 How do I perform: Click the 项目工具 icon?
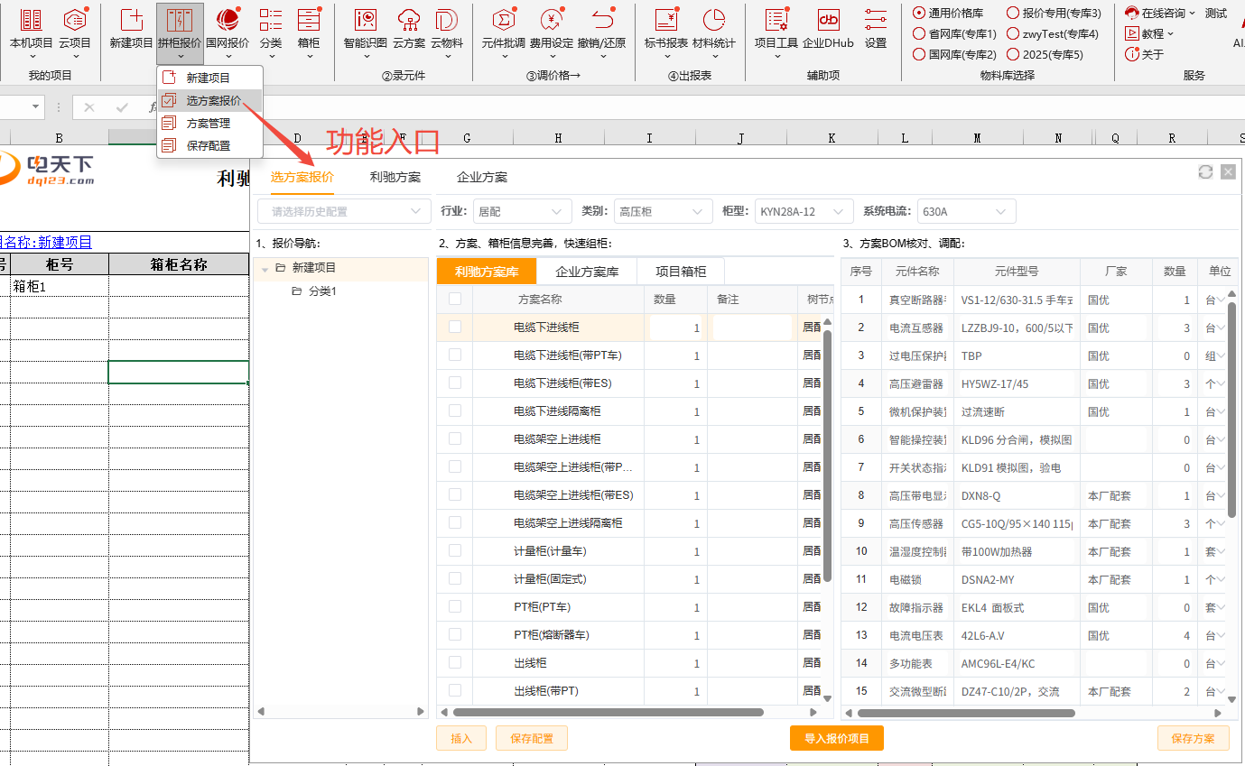[776, 32]
